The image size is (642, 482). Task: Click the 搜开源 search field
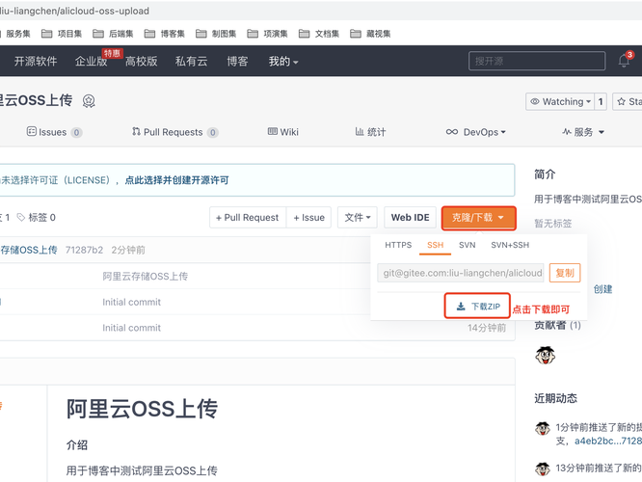click(537, 61)
